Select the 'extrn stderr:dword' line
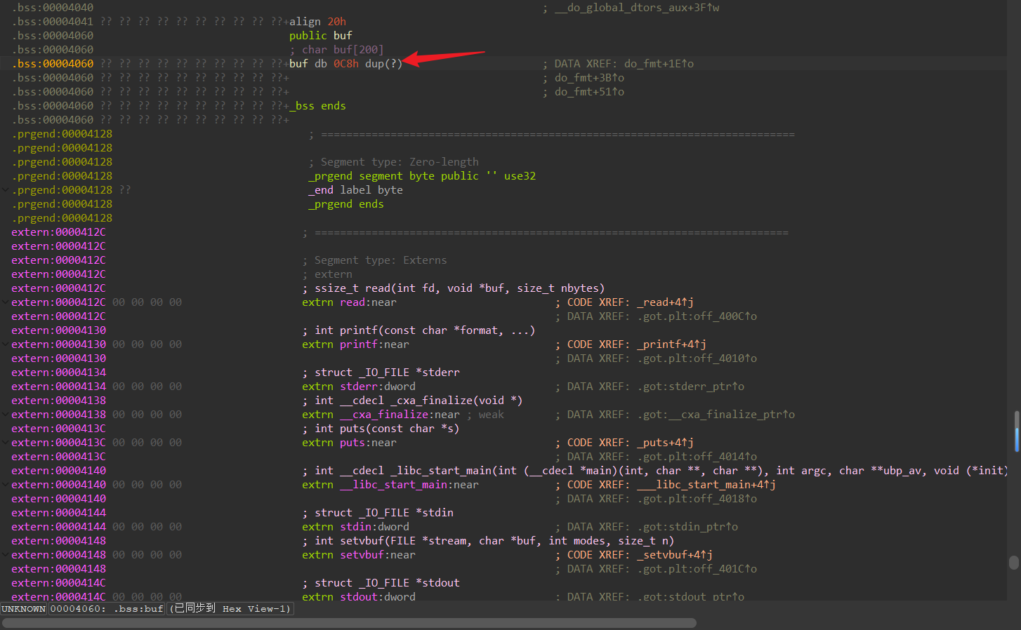Viewport: 1021px width, 630px height. point(359,386)
